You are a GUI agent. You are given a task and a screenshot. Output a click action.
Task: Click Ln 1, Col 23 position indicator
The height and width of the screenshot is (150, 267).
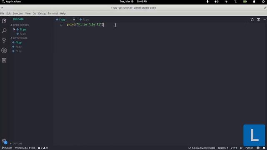click(202, 148)
